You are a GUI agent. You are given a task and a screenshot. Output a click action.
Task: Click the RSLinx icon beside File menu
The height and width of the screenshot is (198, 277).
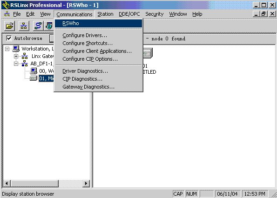7,14
